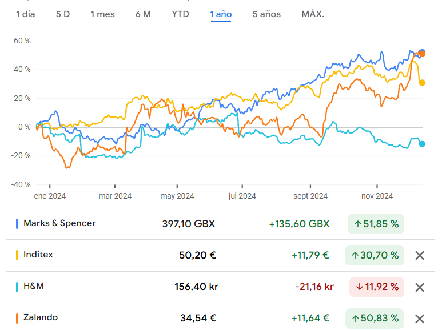446x330 pixels.
Task: Click the blue endpoint dot on chart
Action: click(423, 52)
